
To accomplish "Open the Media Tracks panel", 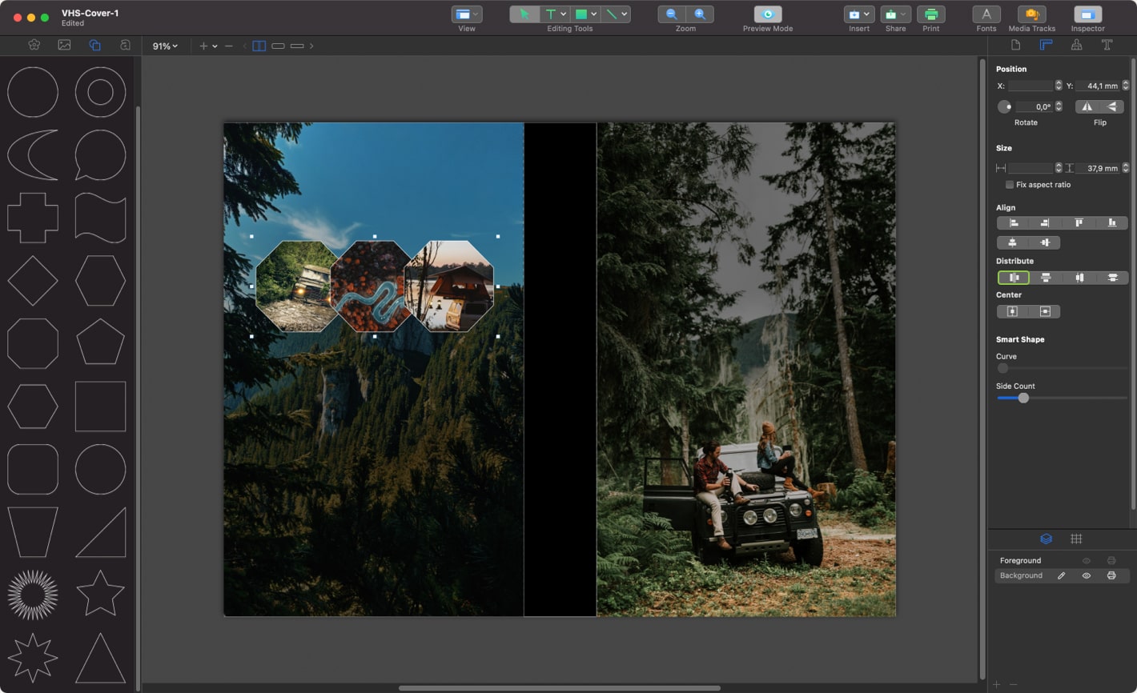I will (1031, 14).
